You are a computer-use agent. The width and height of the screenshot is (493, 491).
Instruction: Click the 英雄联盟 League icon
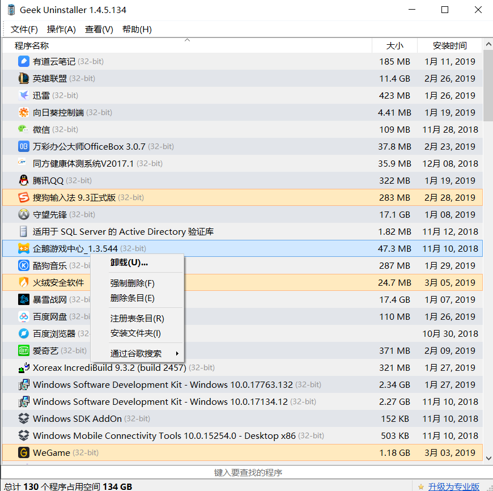click(x=24, y=78)
